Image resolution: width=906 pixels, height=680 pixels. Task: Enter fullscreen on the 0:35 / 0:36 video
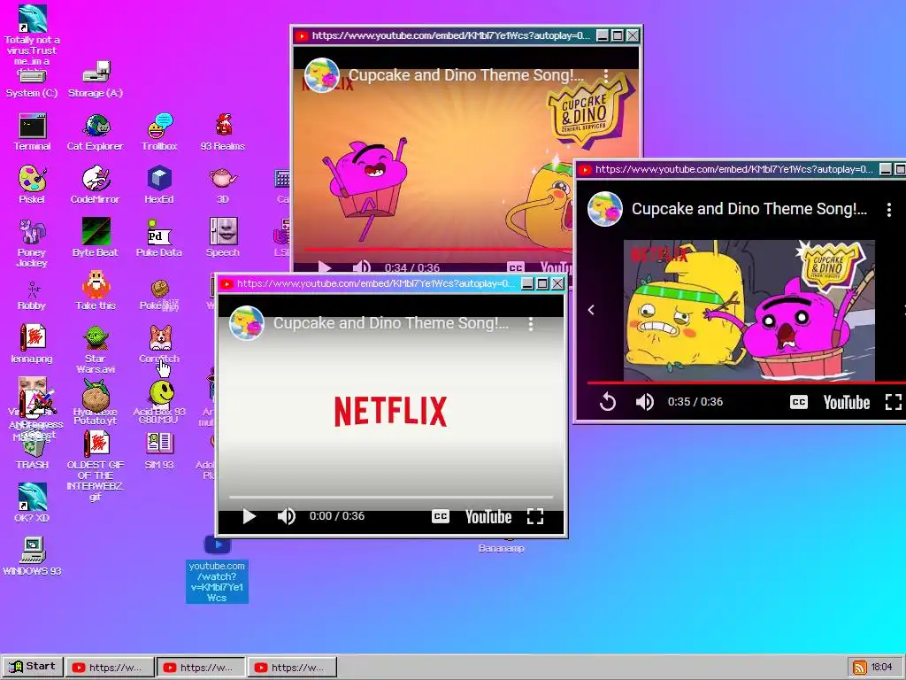coord(894,401)
